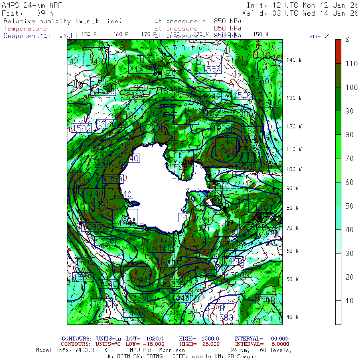Click the boxed '1415' label near the top
The height and width of the screenshot is (361, 361).
pos(141,65)
